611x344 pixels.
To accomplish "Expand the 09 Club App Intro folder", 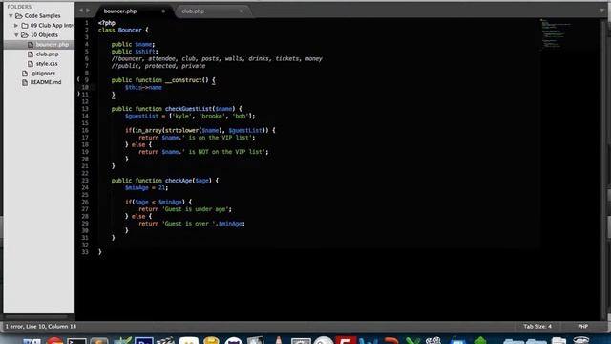I will point(16,26).
